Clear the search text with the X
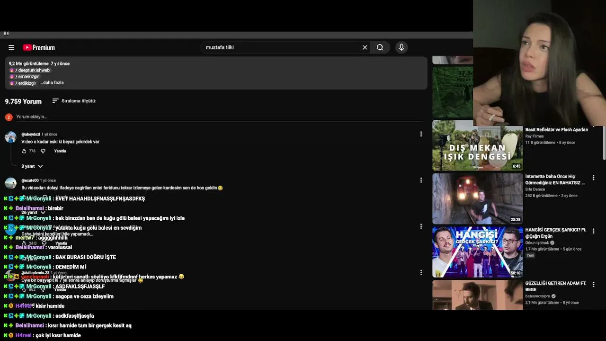This screenshot has width=606, height=341. [x=365, y=47]
